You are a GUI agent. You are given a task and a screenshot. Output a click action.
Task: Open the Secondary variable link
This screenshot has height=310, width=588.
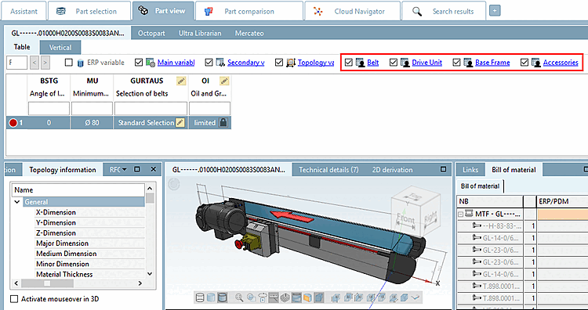point(245,63)
